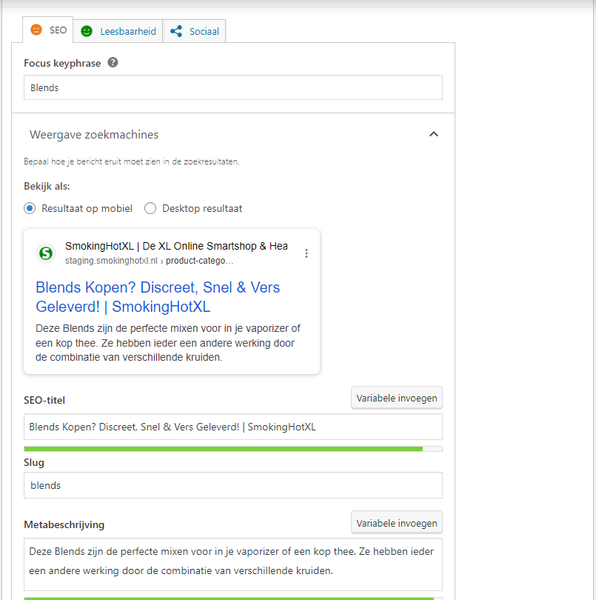596x600 pixels.
Task: Click the SEO-titel input field
Action: [x=233, y=427]
